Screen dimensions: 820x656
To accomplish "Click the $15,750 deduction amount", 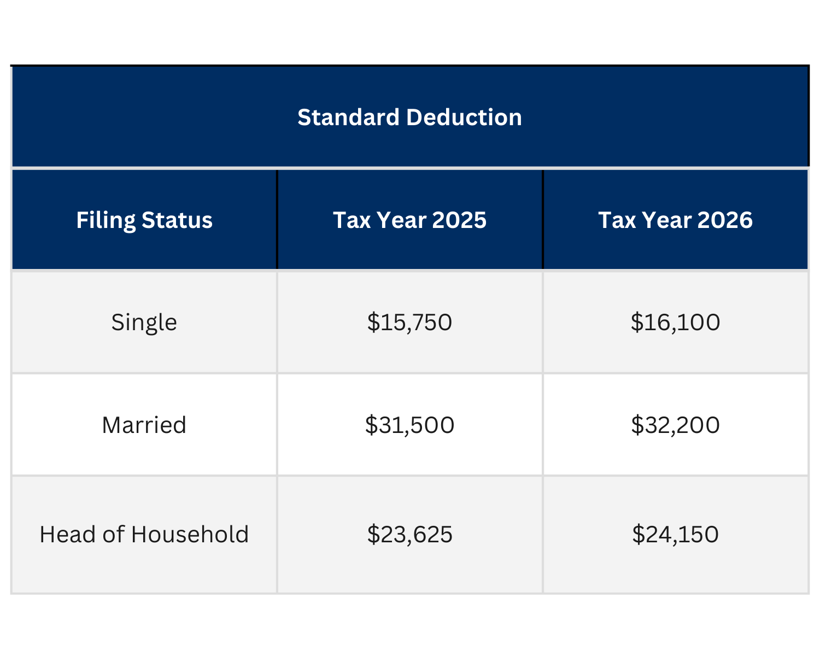I will 409,323.
